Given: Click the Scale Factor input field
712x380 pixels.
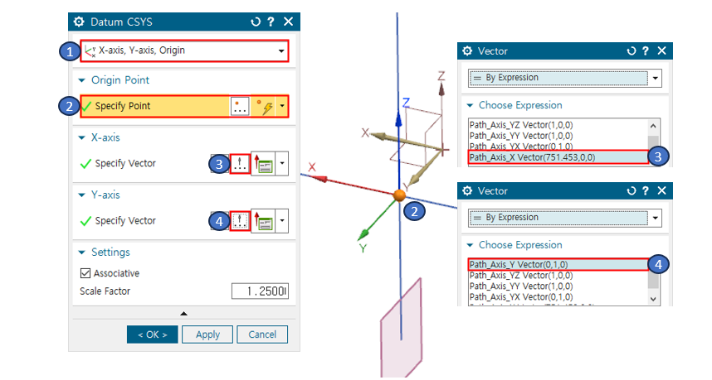Looking at the screenshot, I should pyautogui.click(x=260, y=291).
